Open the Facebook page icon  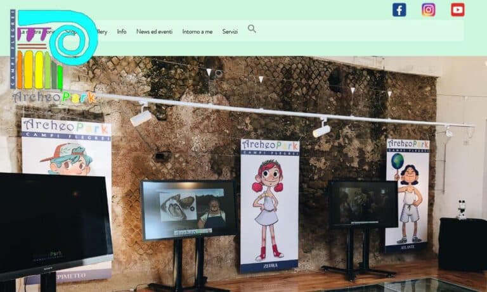coord(399,10)
